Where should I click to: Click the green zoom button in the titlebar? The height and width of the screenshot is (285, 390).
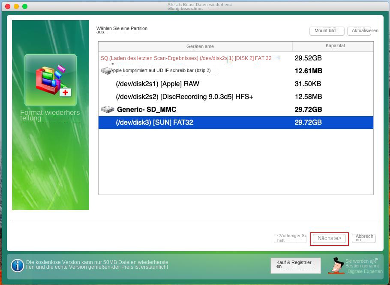[x=24, y=7]
